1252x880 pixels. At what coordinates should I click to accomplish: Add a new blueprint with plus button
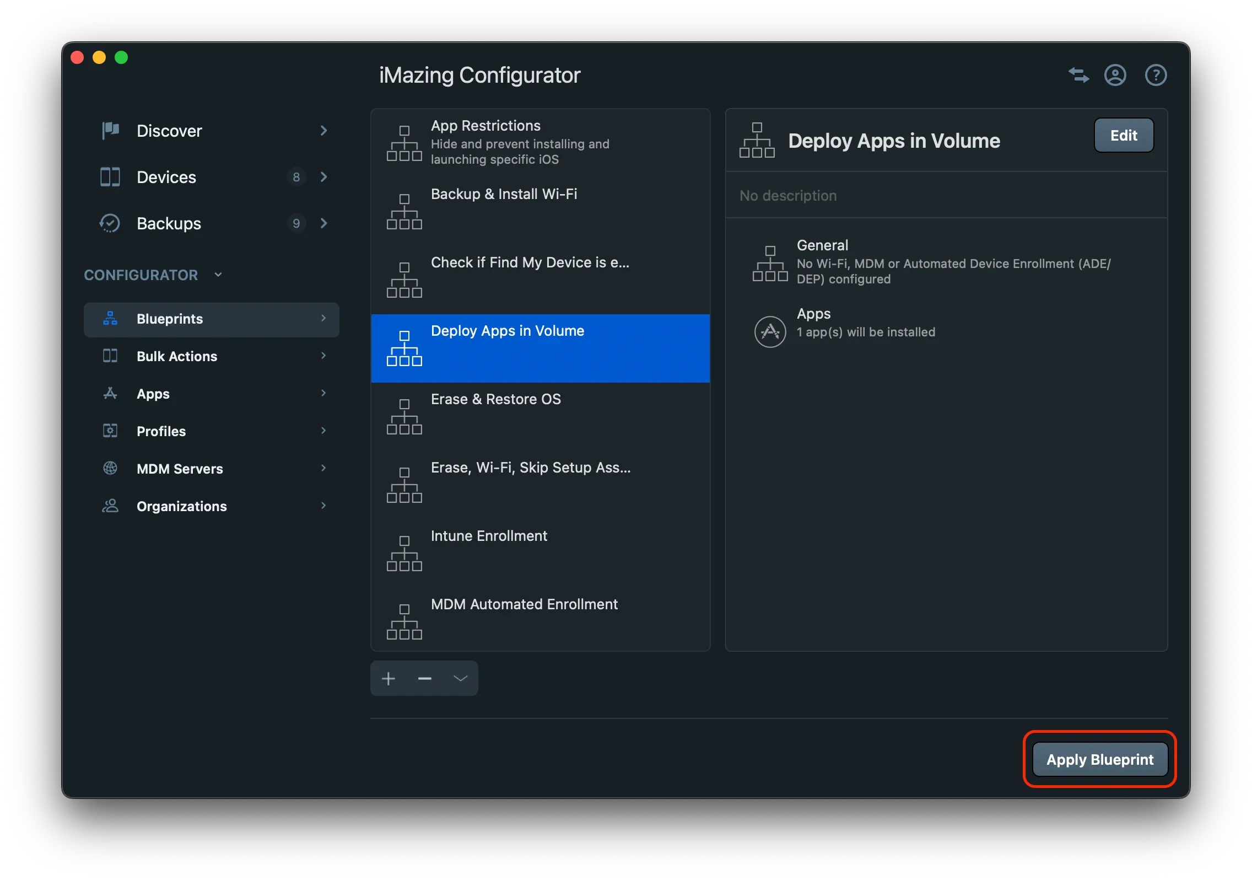click(x=388, y=678)
